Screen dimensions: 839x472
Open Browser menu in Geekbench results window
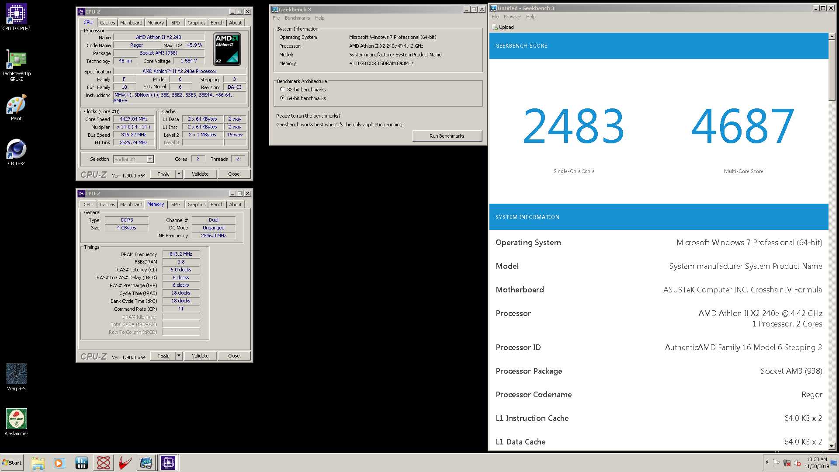pyautogui.click(x=512, y=17)
